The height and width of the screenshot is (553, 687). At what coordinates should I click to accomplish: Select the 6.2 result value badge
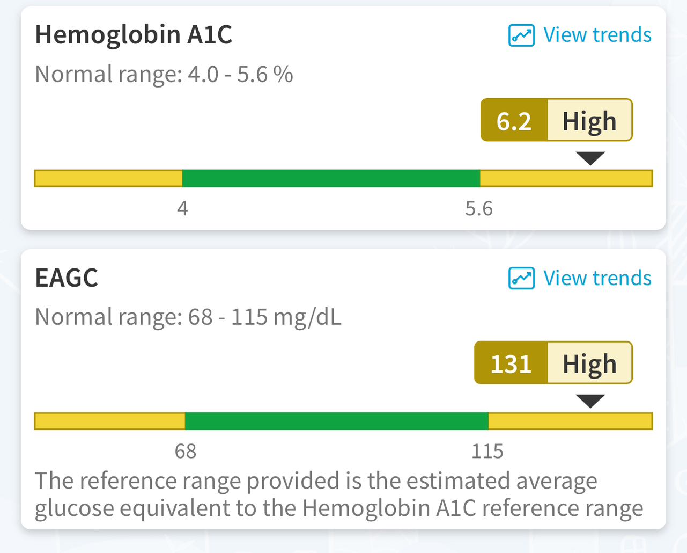coord(514,120)
